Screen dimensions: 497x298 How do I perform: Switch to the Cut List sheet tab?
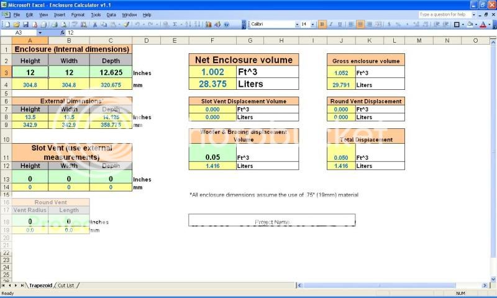[66, 286]
